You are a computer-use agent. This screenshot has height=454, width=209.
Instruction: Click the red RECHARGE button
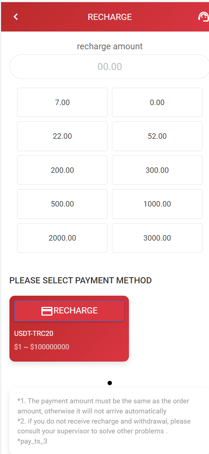tap(69, 311)
